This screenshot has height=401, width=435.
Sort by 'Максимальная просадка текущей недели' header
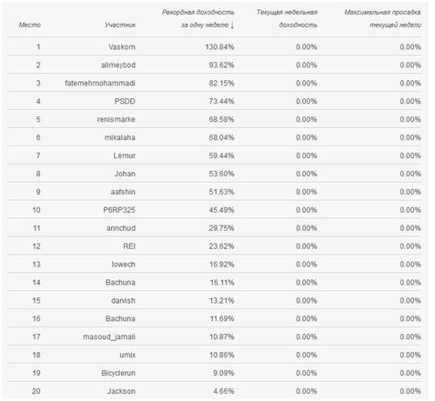coord(383,18)
